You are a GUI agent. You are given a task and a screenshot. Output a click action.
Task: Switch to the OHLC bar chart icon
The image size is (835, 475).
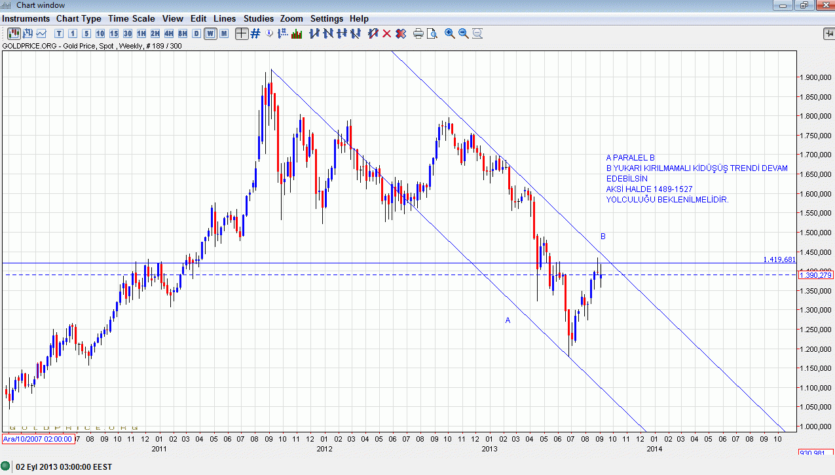pyautogui.click(x=28, y=33)
